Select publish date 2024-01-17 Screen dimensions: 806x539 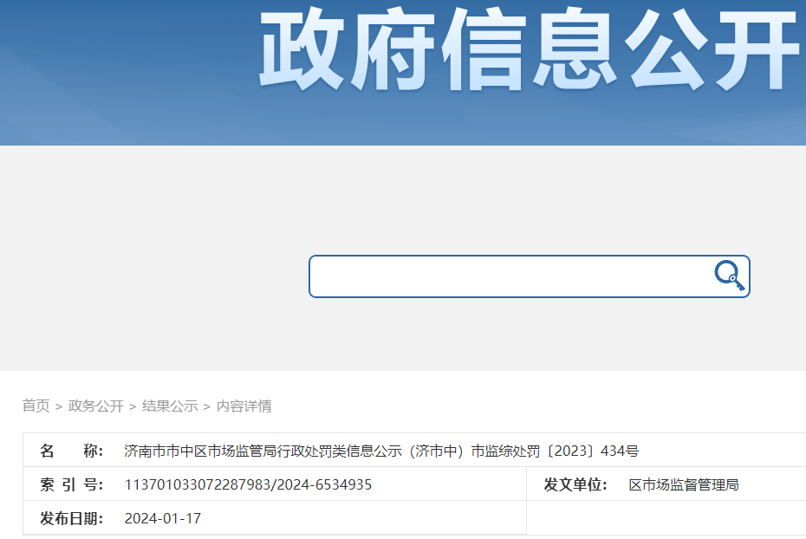click(x=163, y=518)
